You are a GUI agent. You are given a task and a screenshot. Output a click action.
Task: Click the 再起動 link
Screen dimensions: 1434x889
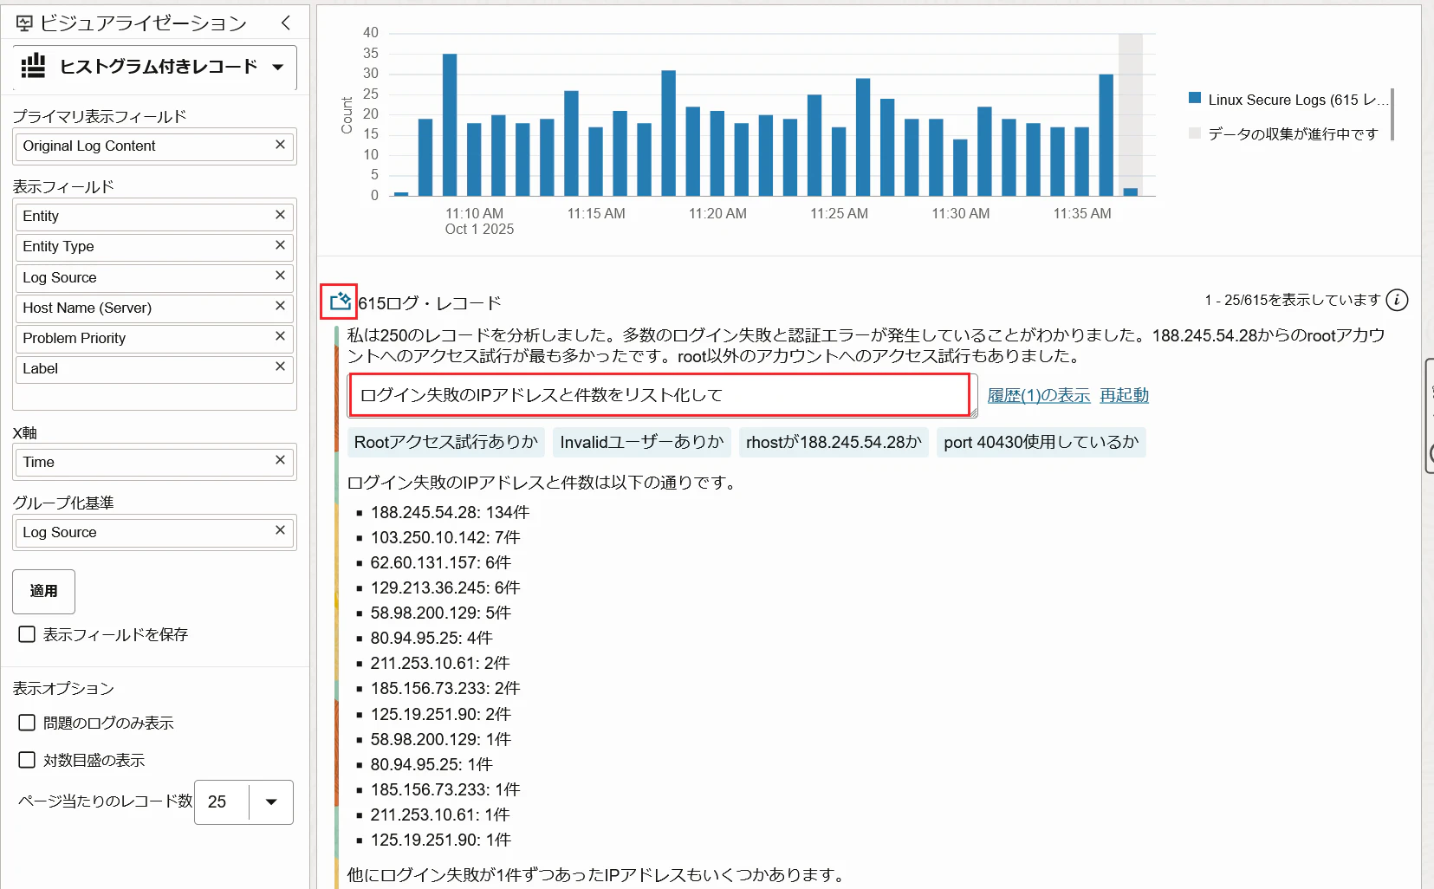(x=1124, y=395)
